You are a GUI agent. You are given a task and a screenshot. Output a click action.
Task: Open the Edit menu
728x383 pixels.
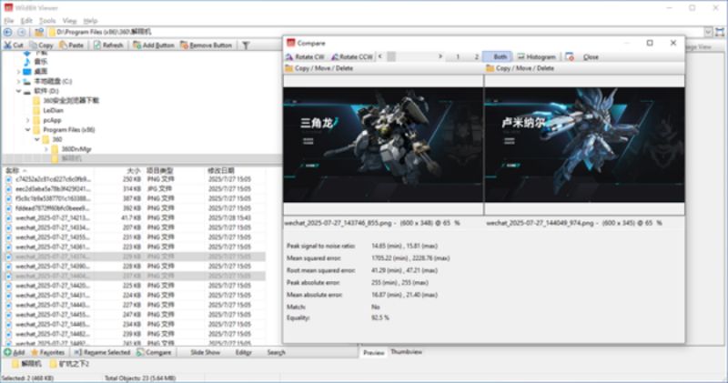pyautogui.click(x=26, y=20)
